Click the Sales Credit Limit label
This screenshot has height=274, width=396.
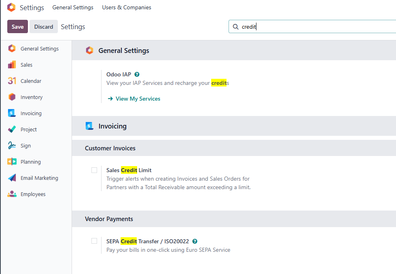click(x=129, y=170)
